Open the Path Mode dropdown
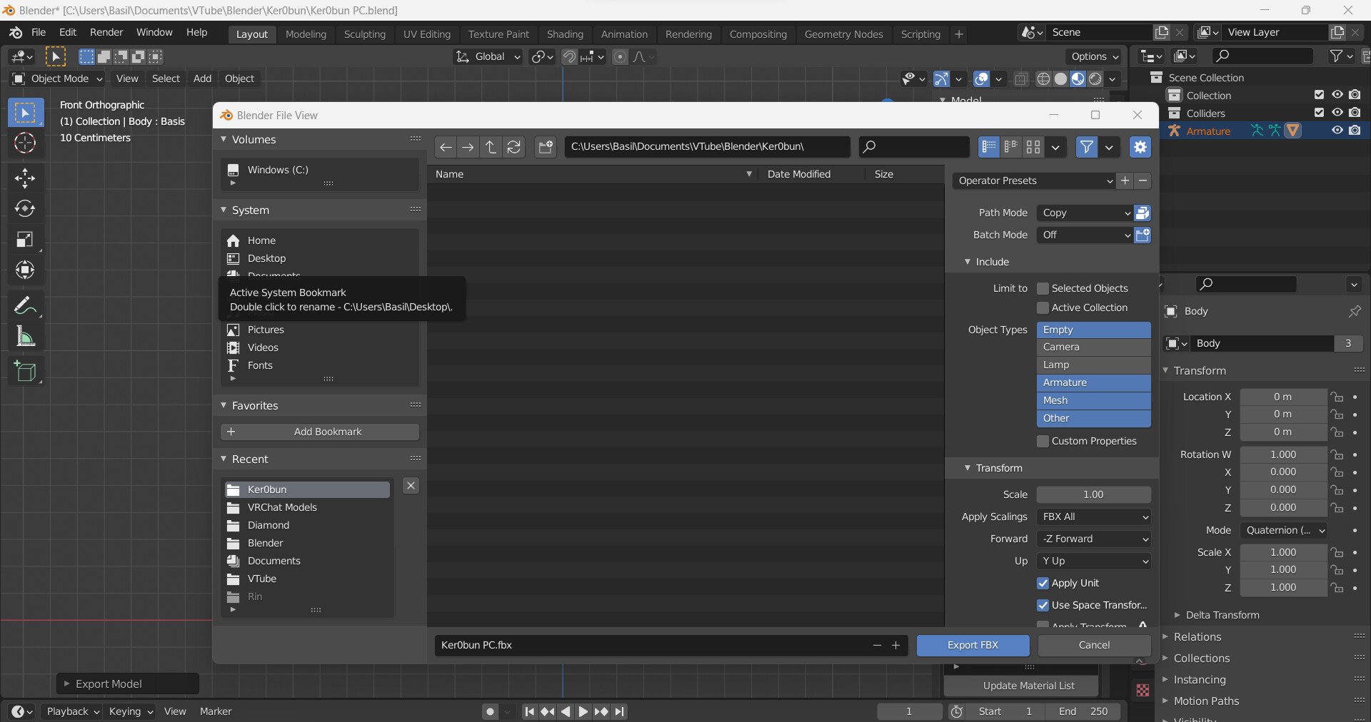The width and height of the screenshot is (1371, 722). tap(1084, 213)
